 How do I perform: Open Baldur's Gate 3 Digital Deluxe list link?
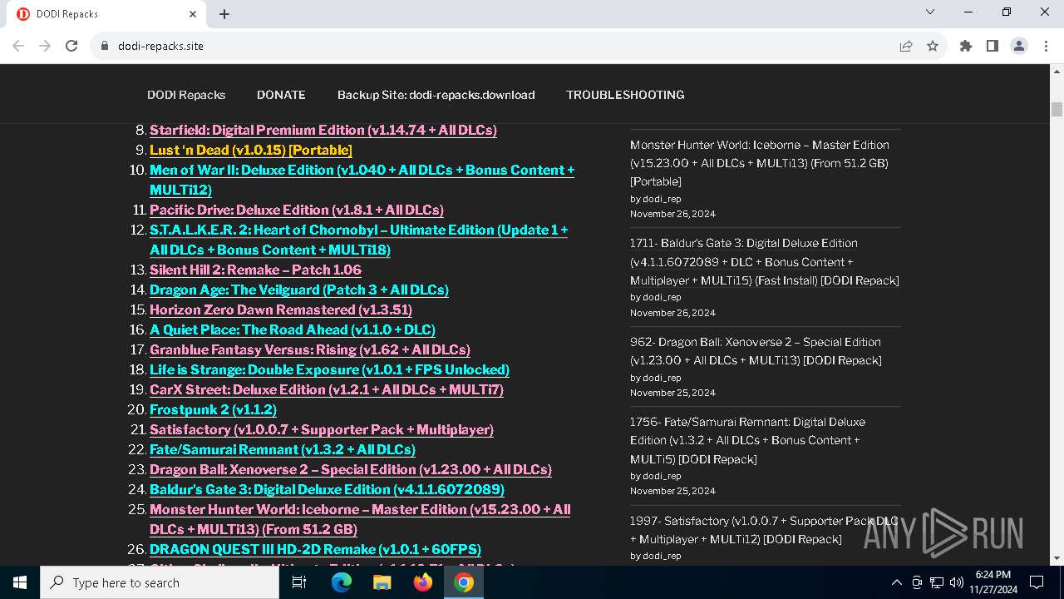(x=327, y=489)
